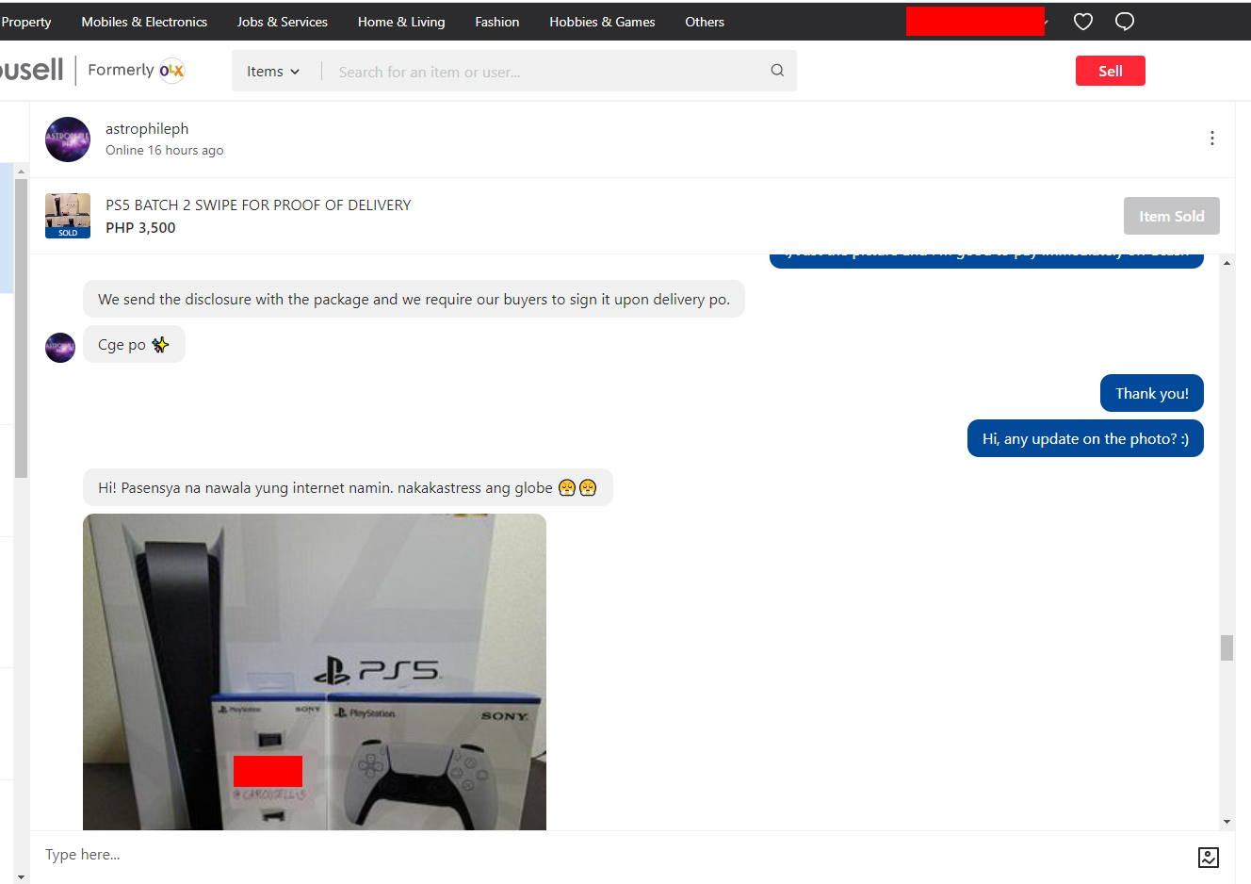Click the 'Cge po' message bubble
1251x884 pixels.
point(134,344)
